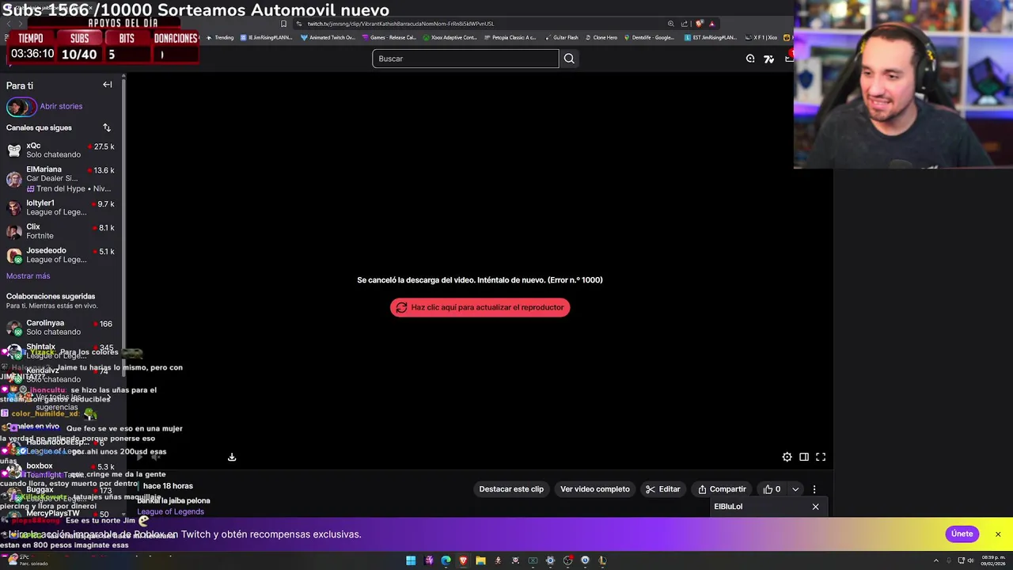Focus the Buscar search field
Image resolution: width=1013 pixels, height=570 pixels.
coord(465,59)
